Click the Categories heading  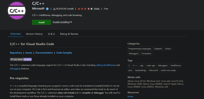click(133, 44)
